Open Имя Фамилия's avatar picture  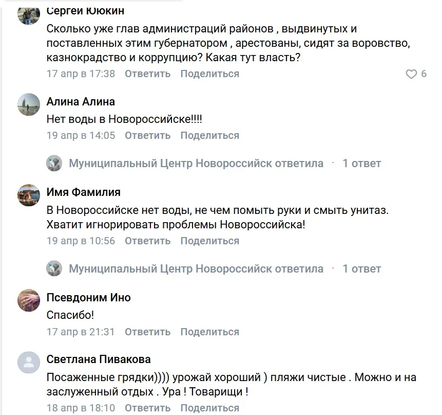(29, 195)
